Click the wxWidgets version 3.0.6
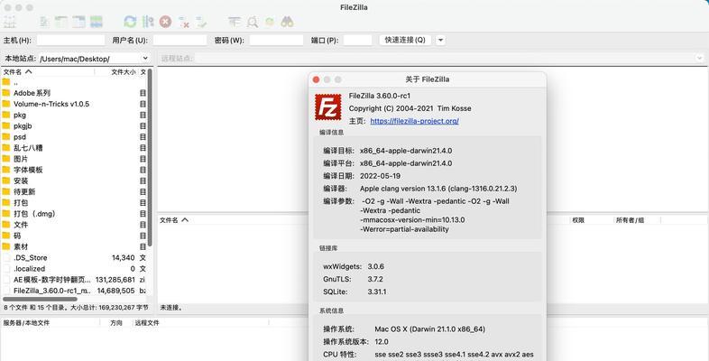Screen dimensions: 709x361 [x=376, y=266]
